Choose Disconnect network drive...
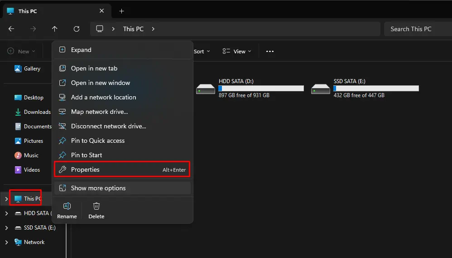 coord(122,126)
